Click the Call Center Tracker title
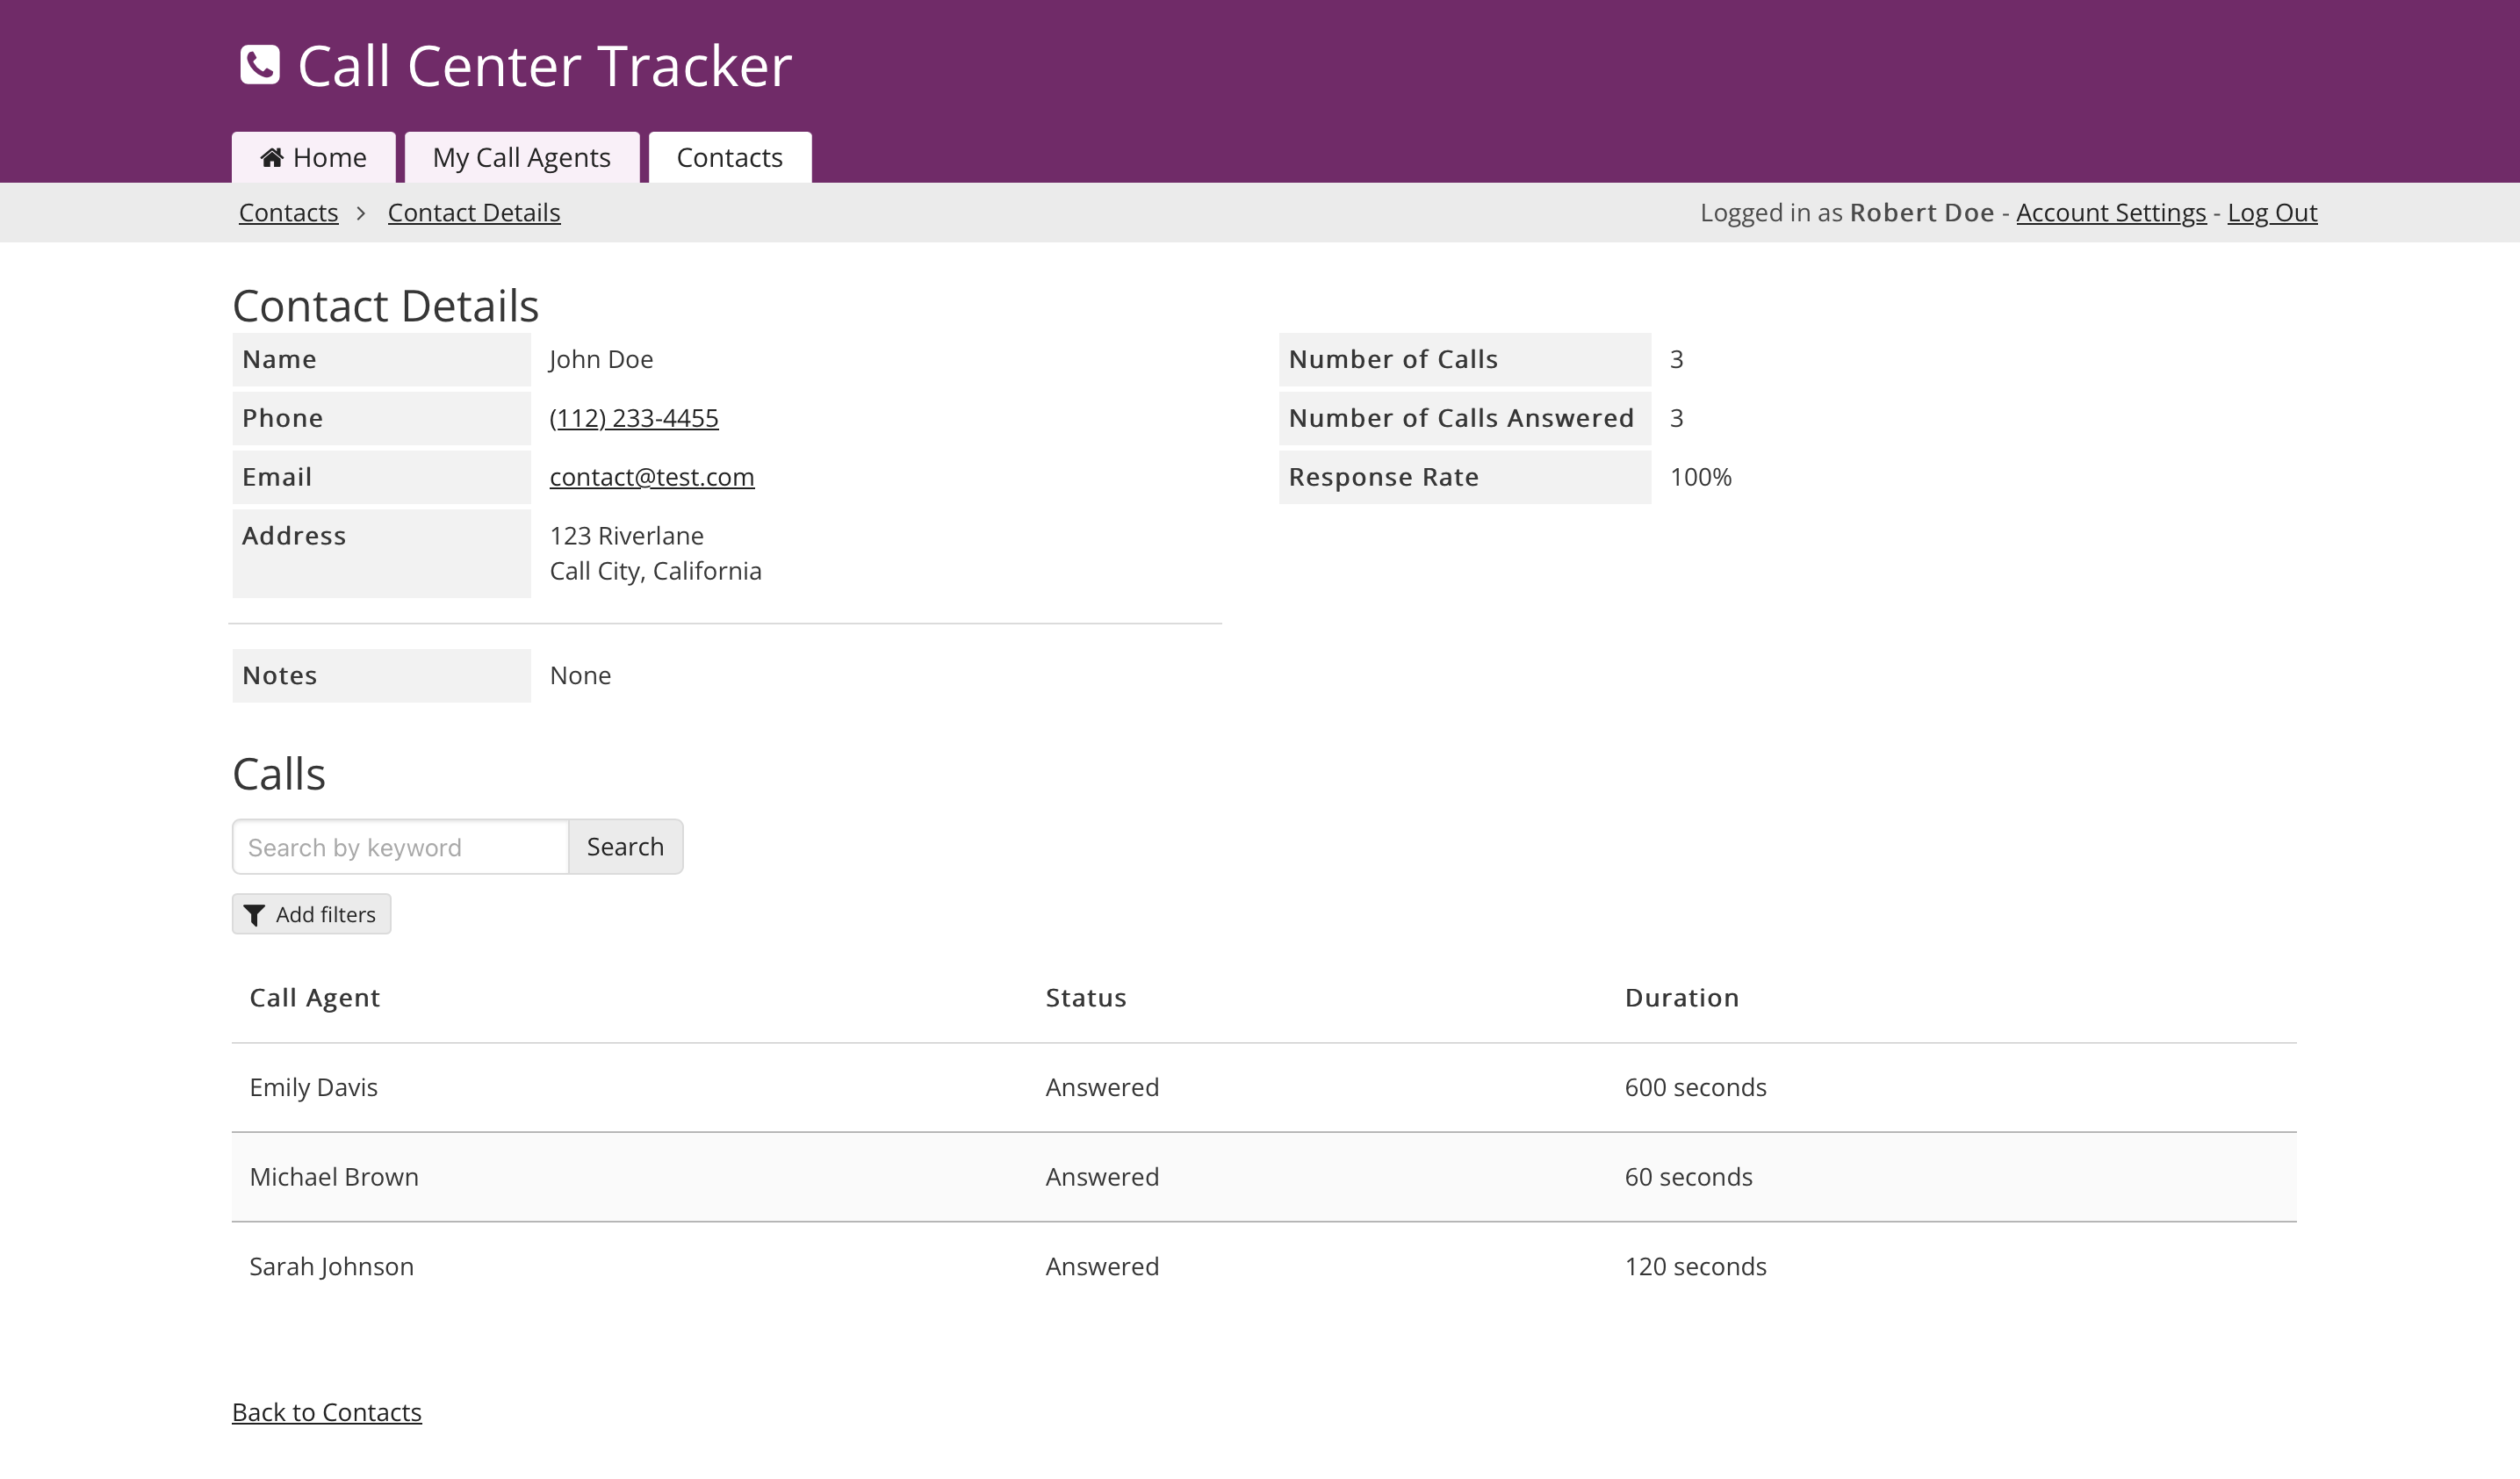2520x1479 pixels. click(x=544, y=66)
